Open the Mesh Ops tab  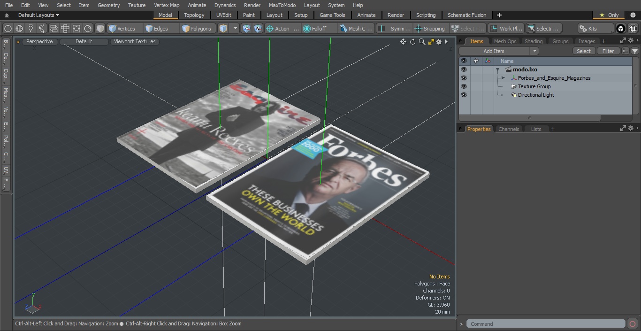point(505,41)
